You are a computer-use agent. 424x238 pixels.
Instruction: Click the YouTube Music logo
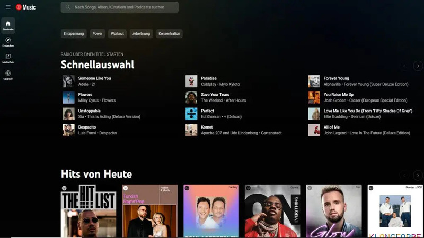click(25, 7)
